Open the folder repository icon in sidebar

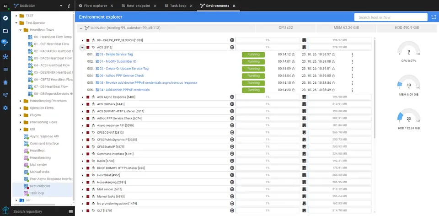[x=5, y=31]
